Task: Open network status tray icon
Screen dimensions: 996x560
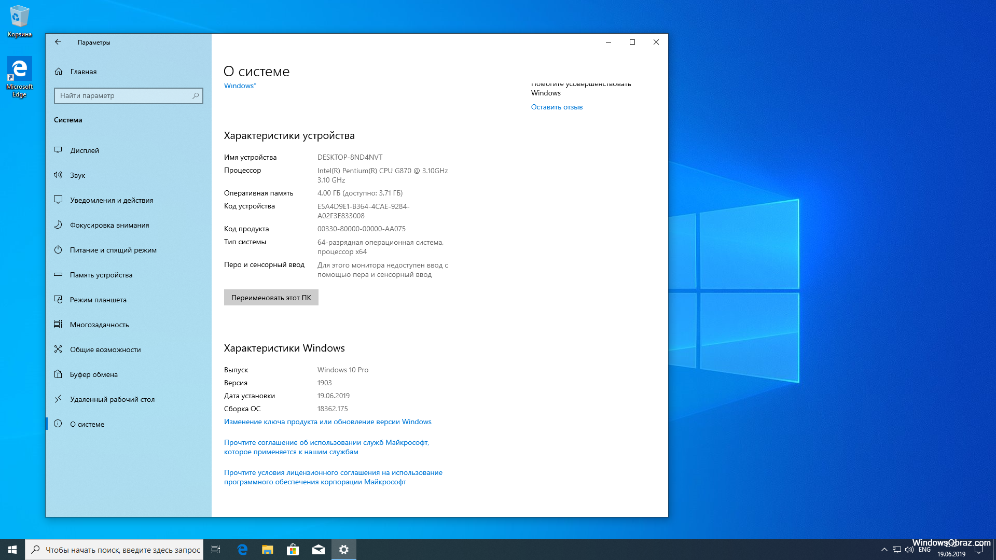Action: pyautogui.click(x=897, y=550)
